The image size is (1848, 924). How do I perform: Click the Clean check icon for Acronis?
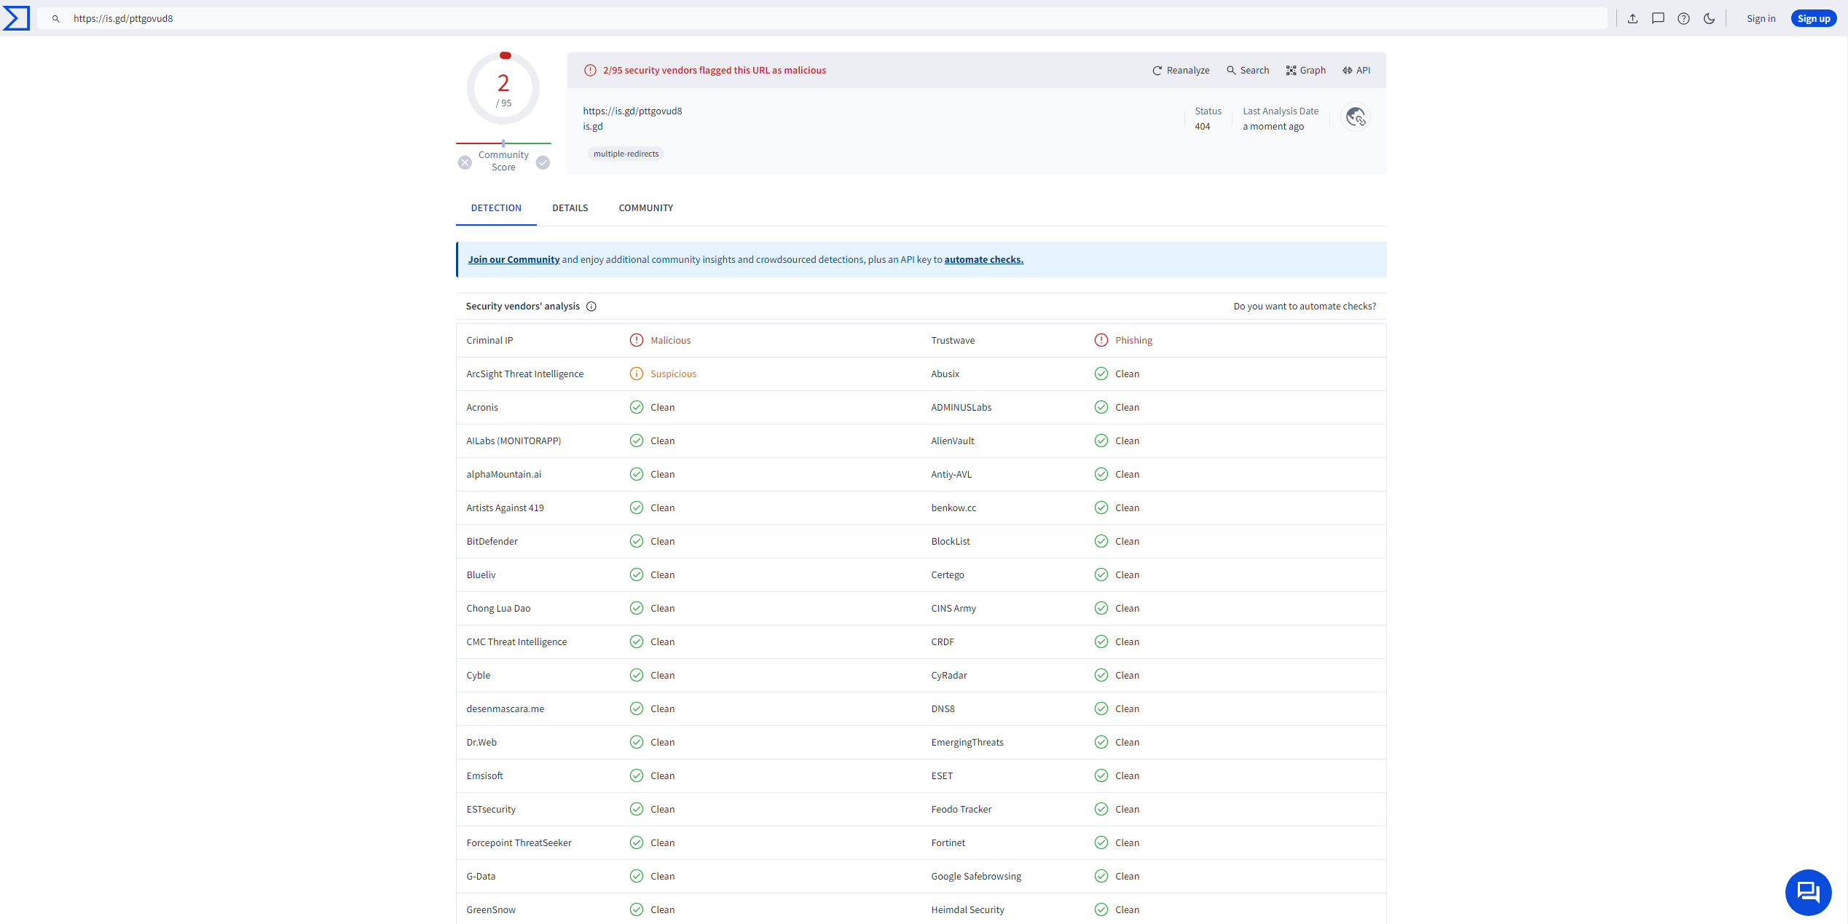pos(637,407)
